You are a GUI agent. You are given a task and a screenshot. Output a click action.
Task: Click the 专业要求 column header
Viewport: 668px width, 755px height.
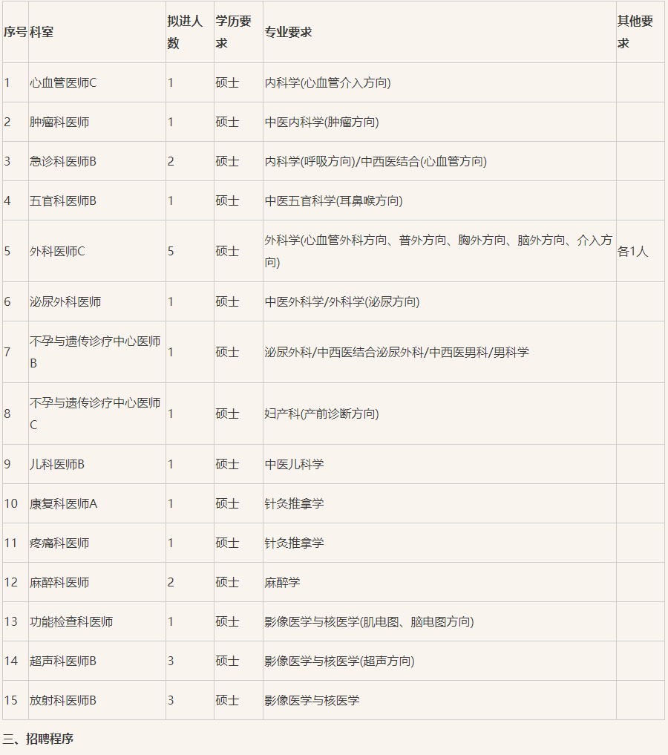[x=288, y=33]
